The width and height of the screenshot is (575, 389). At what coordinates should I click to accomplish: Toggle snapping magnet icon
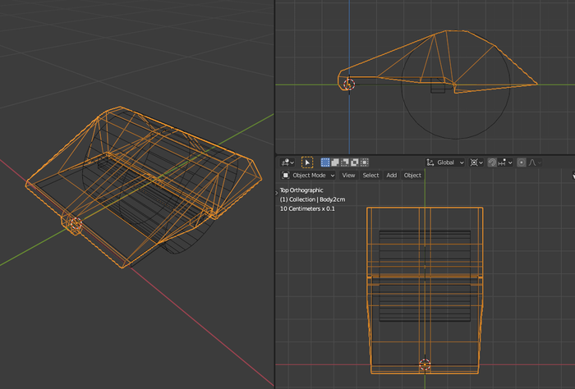(x=492, y=162)
